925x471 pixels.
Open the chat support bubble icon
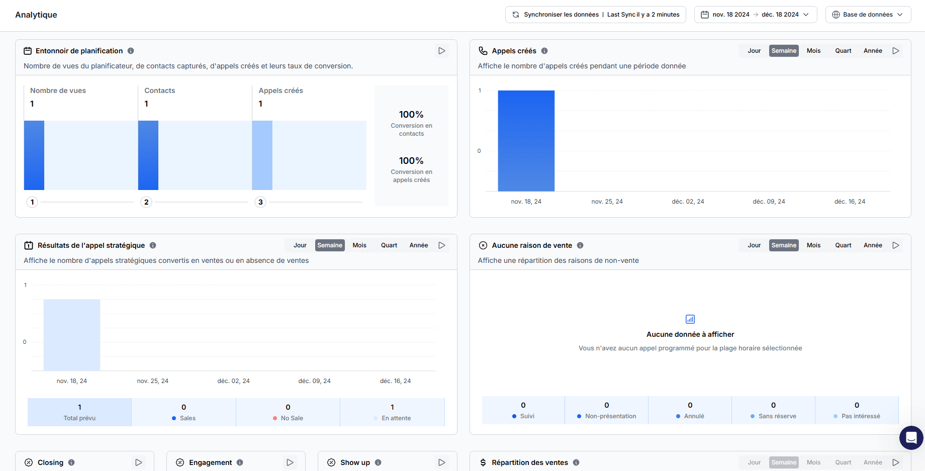click(x=911, y=438)
